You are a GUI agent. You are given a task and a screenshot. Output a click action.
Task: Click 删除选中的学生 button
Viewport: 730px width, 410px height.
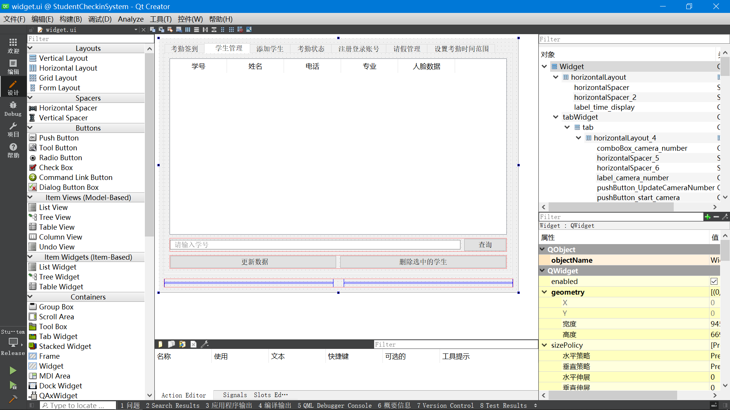click(x=423, y=262)
